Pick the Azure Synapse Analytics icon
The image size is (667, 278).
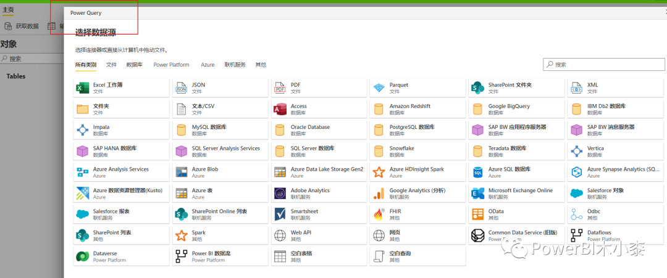576,172
